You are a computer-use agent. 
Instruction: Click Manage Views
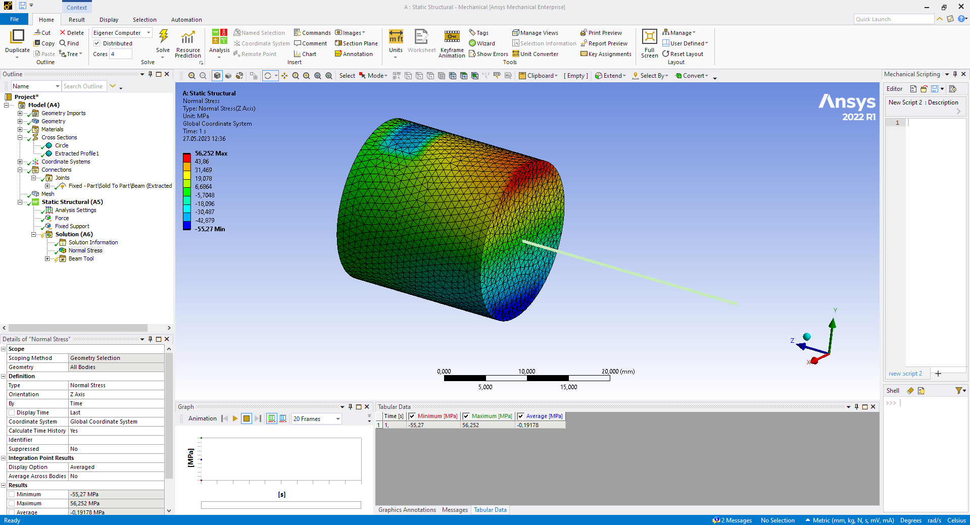[535, 33]
